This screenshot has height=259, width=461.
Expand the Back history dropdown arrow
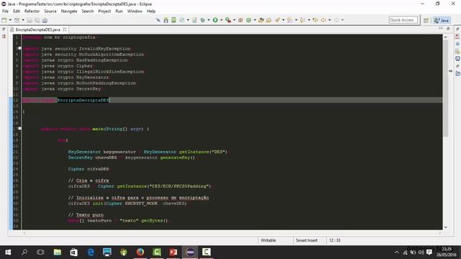coord(330,20)
